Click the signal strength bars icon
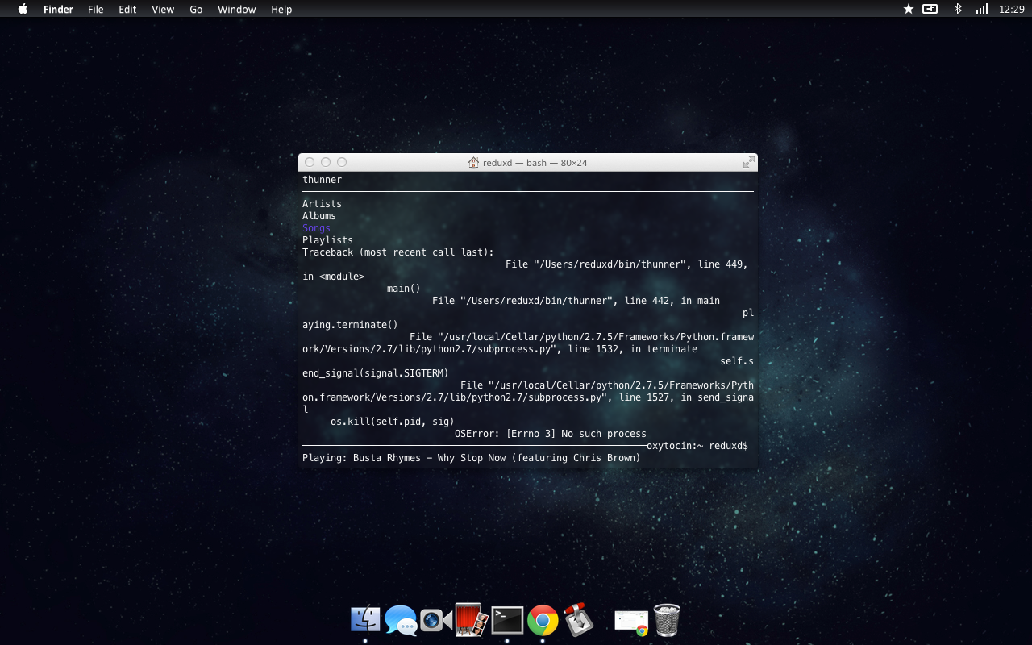The image size is (1032, 645). coord(982,9)
